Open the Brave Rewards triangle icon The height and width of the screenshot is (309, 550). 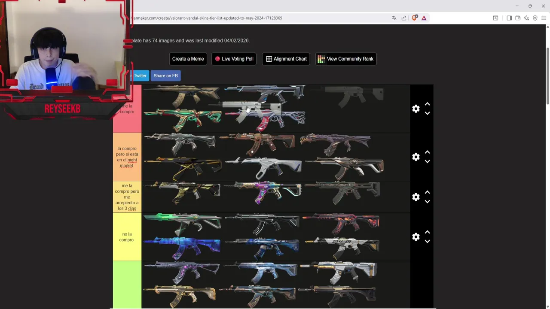click(424, 18)
